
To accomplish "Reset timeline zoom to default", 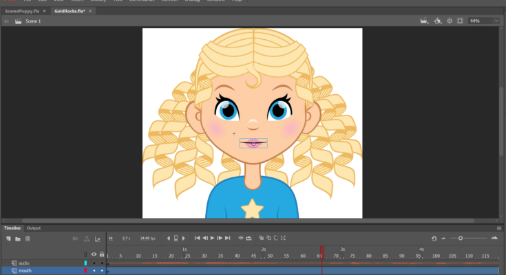I will click(434, 239).
